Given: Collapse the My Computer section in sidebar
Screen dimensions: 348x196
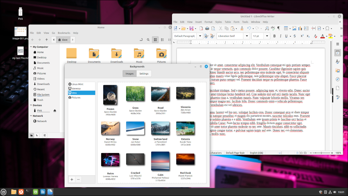Looking at the screenshot, I should pyautogui.click(x=31, y=47).
